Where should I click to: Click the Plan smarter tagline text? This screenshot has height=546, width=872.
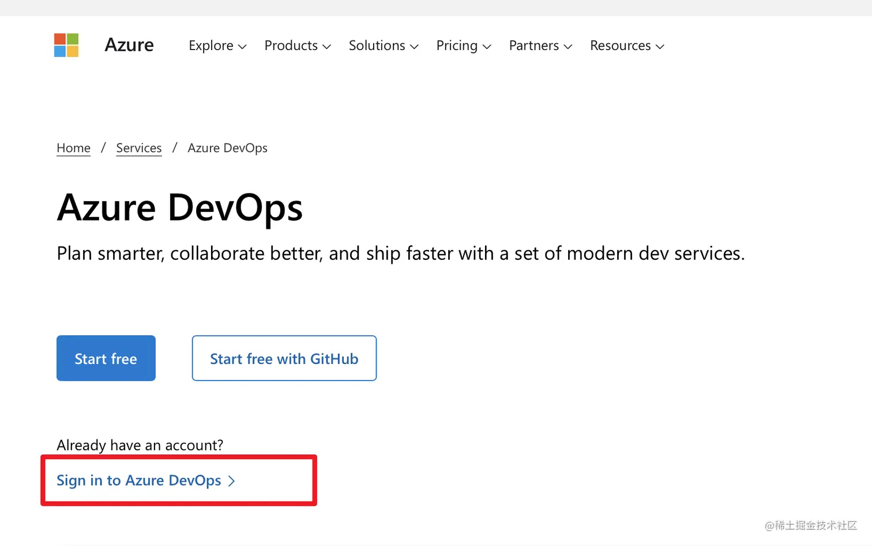400,253
